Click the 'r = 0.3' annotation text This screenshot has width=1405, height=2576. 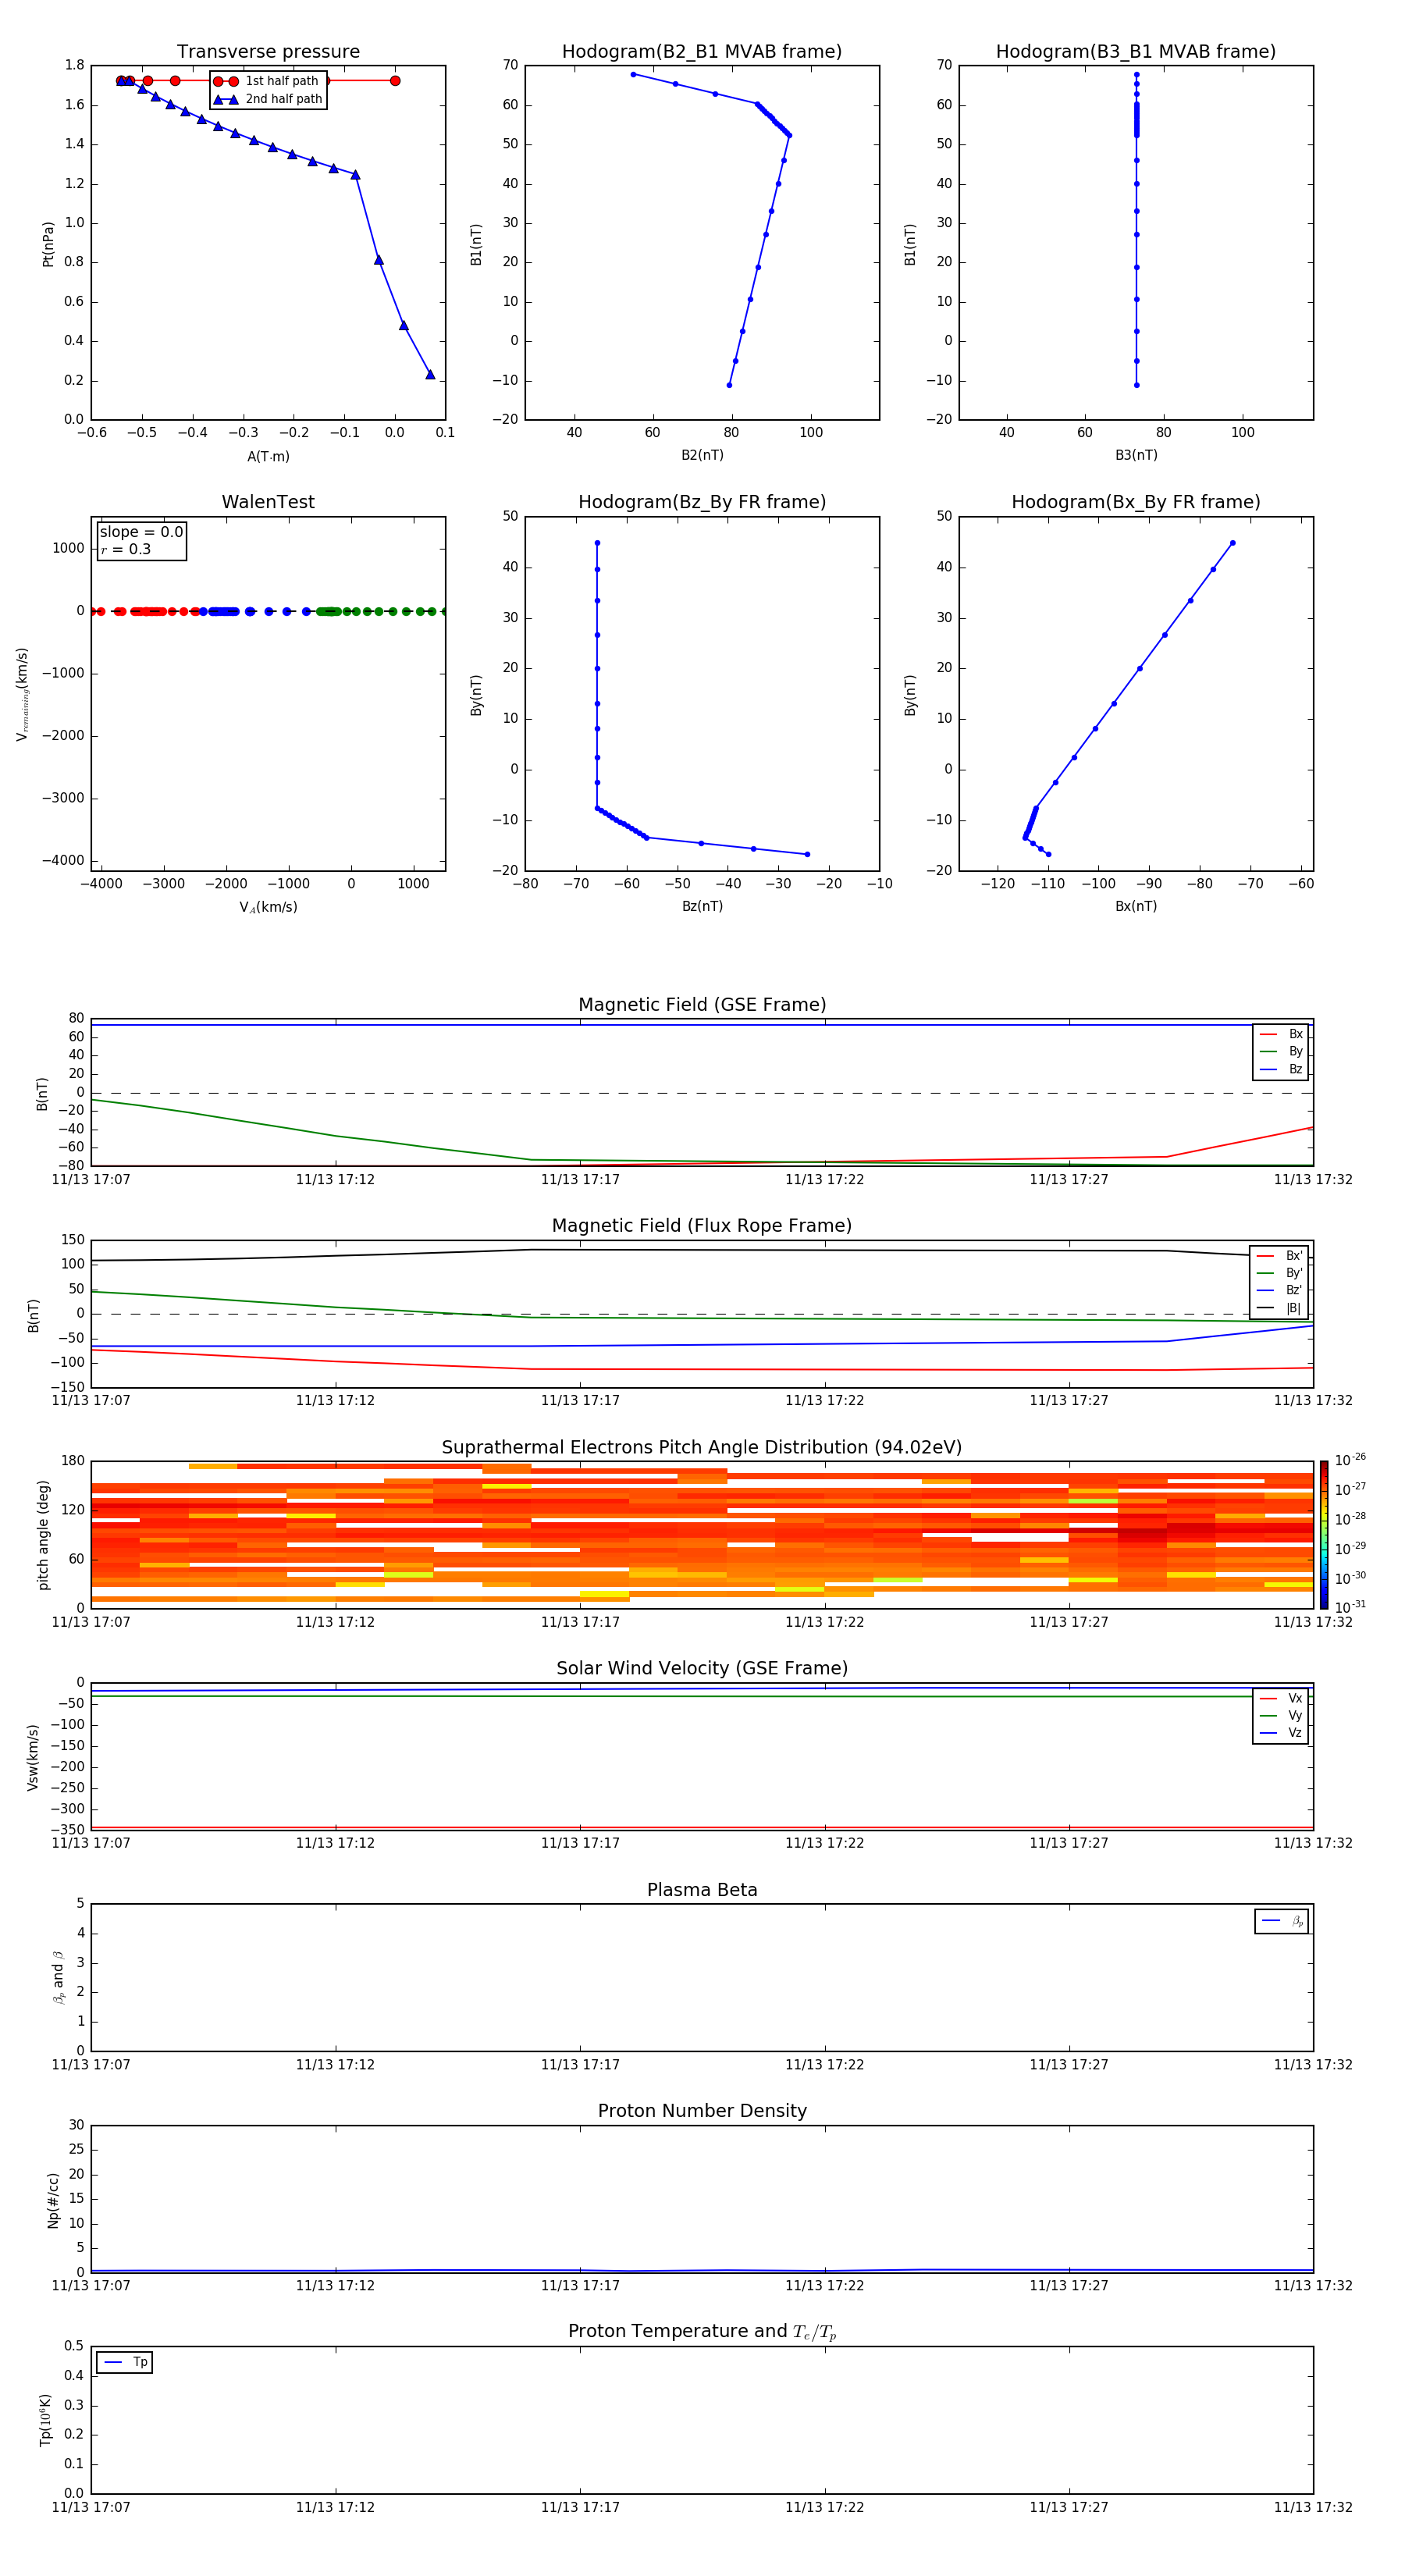click(126, 549)
